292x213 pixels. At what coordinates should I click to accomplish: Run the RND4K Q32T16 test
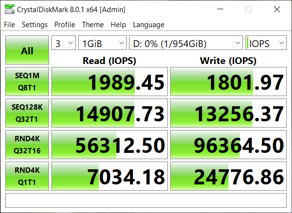[27, 145]
